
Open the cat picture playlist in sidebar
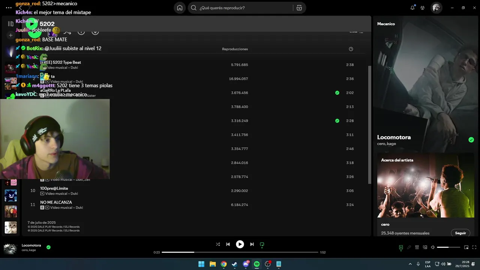pyautogui.click(x=10, y=227)
